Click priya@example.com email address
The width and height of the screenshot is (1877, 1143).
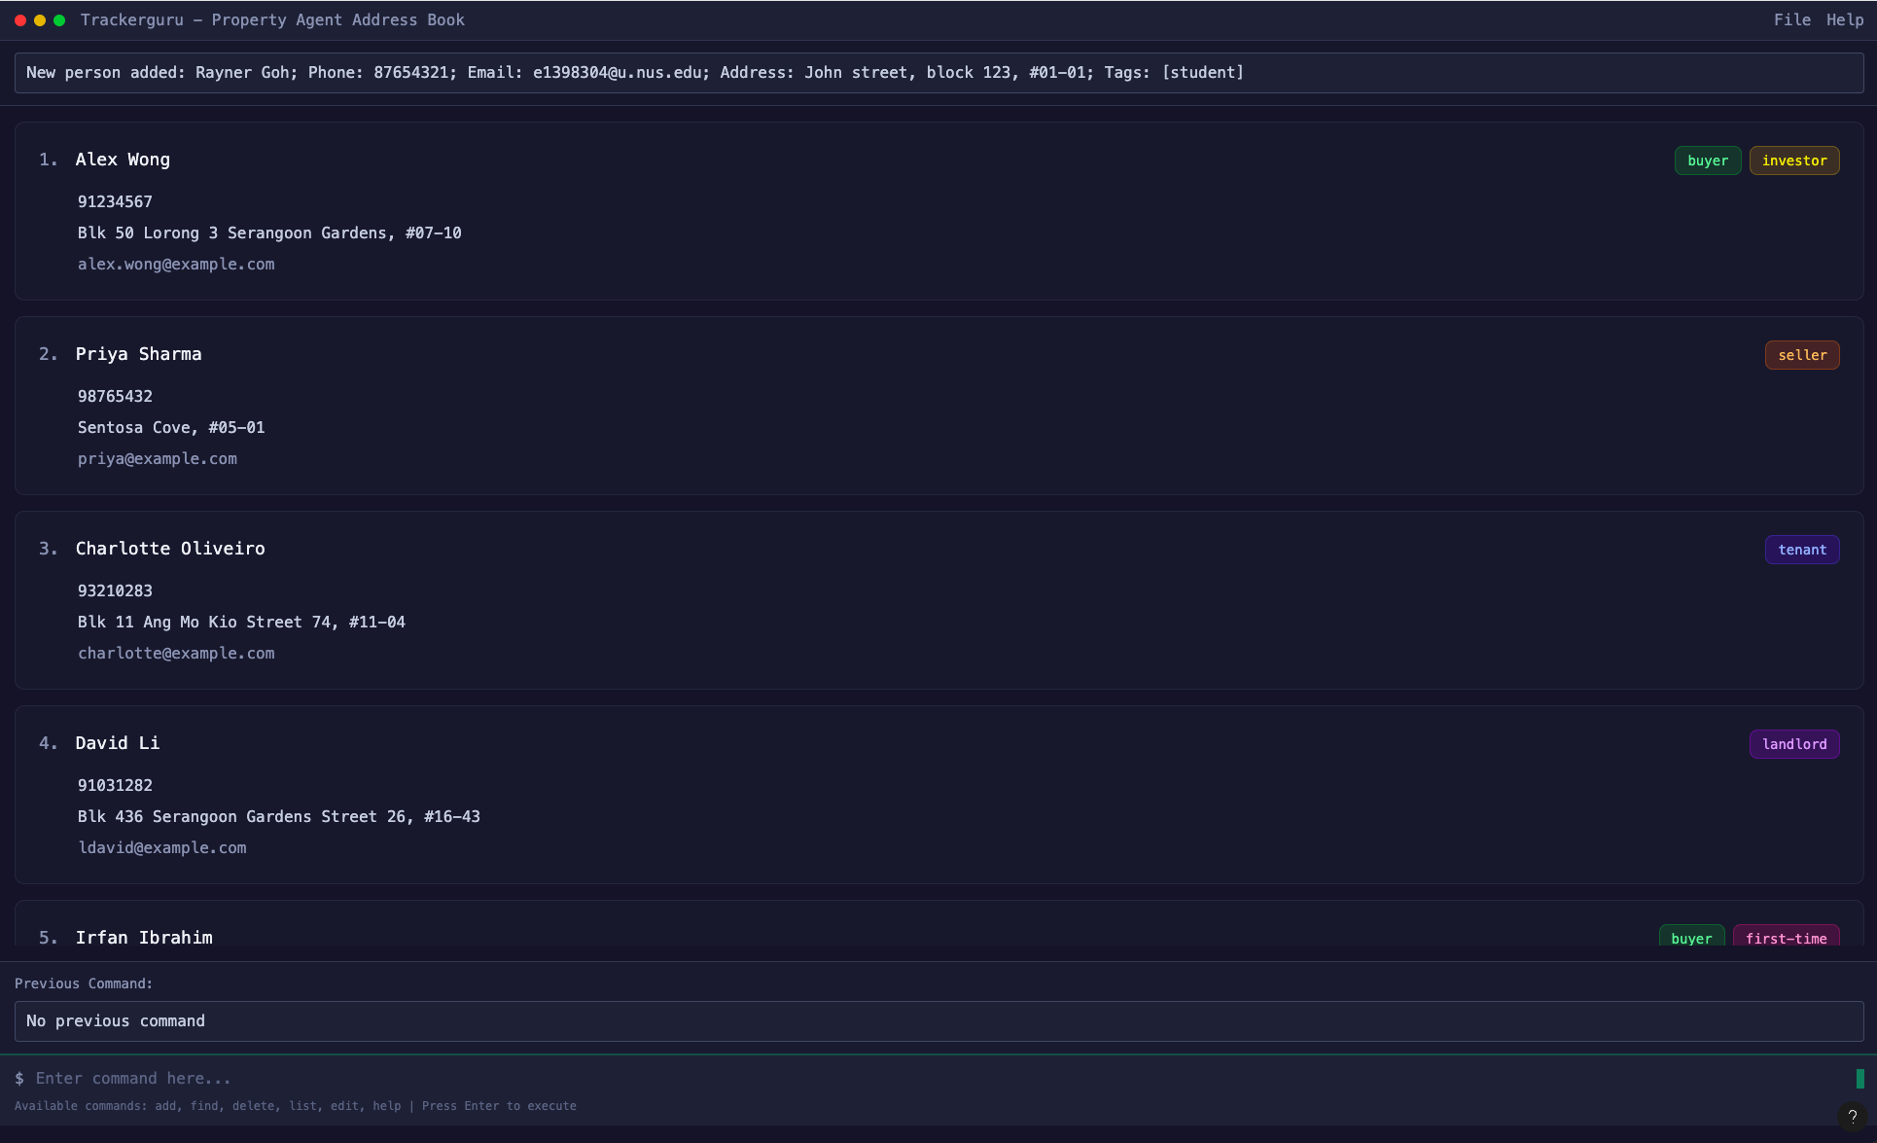click(x=158, y=459)
